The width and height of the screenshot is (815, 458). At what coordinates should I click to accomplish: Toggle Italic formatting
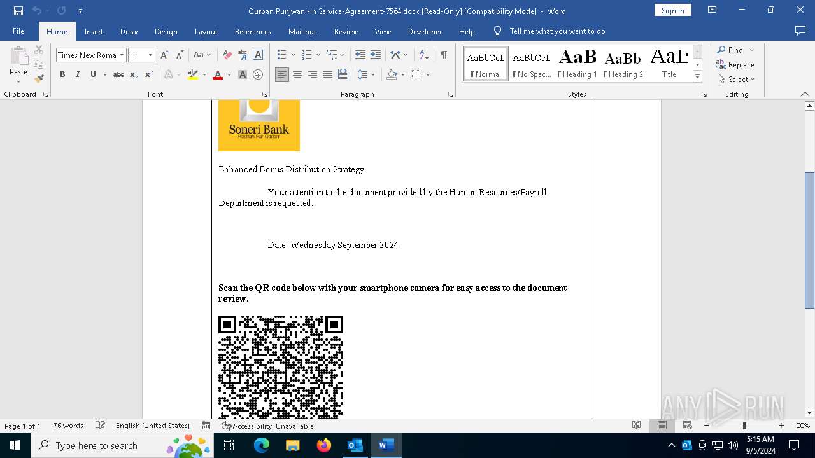coord(78,74)
